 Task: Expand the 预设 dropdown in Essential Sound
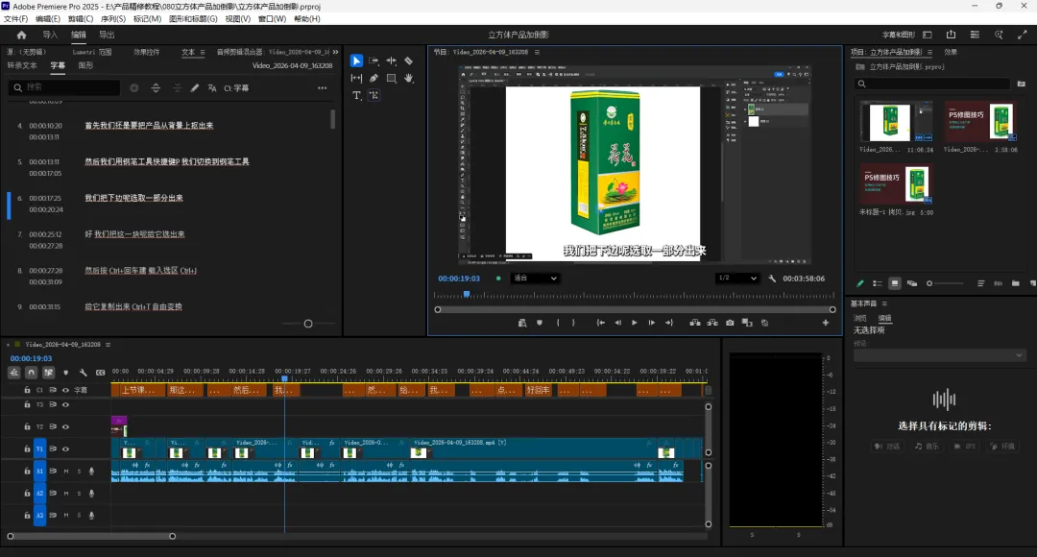(x=939, y=355)
